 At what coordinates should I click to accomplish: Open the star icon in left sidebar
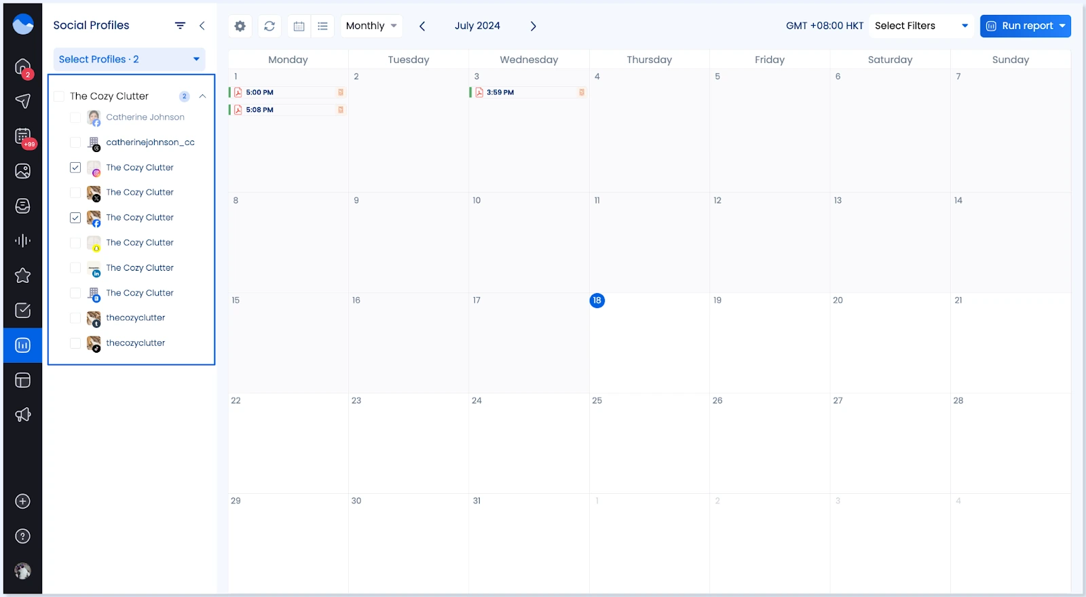pyautogui.click(x=22, y=275)
